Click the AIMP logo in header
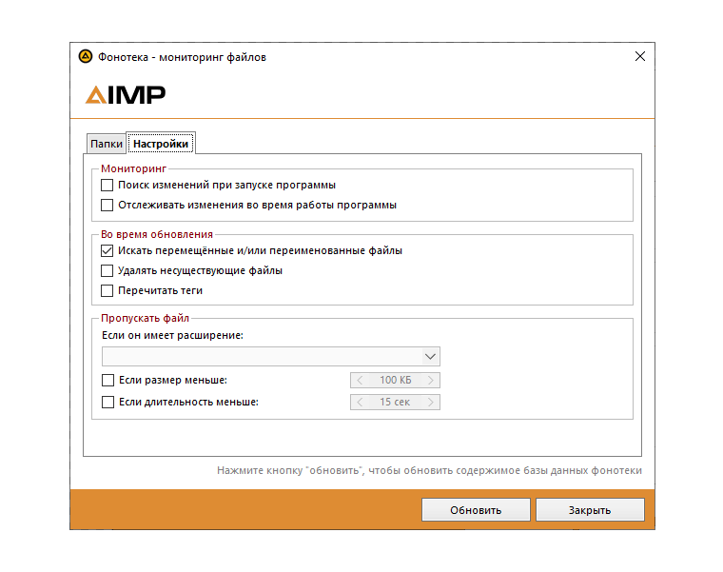This screenshot has height=572, width=723. 126,94
